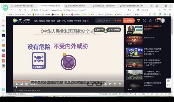Viewport: 174px width, 102px height.
Task: Click the orange 全网搜 search button
Action: 129,21
